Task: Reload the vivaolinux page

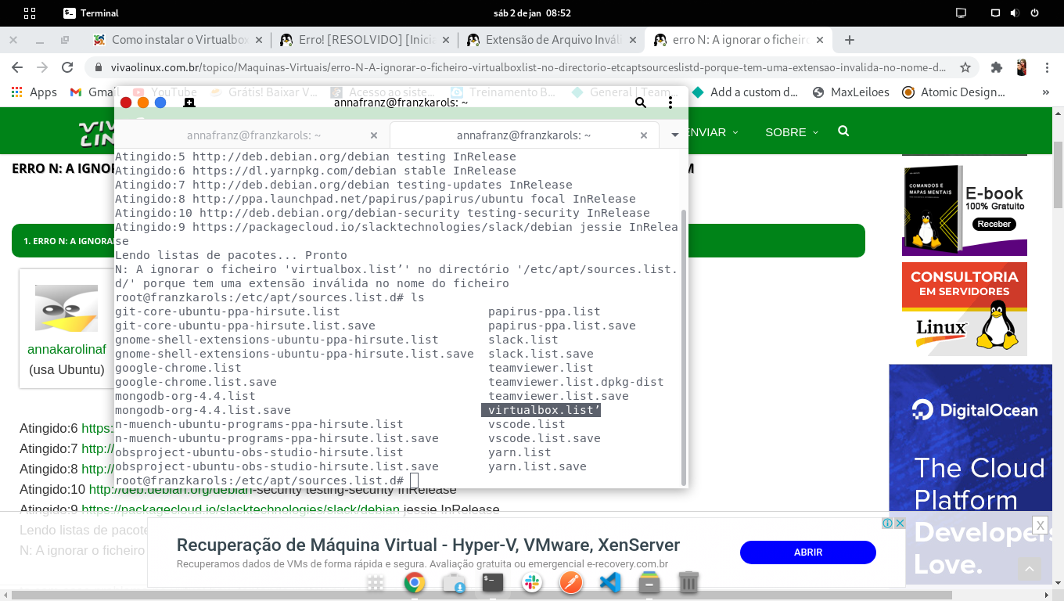Action: tap(67, 67)
